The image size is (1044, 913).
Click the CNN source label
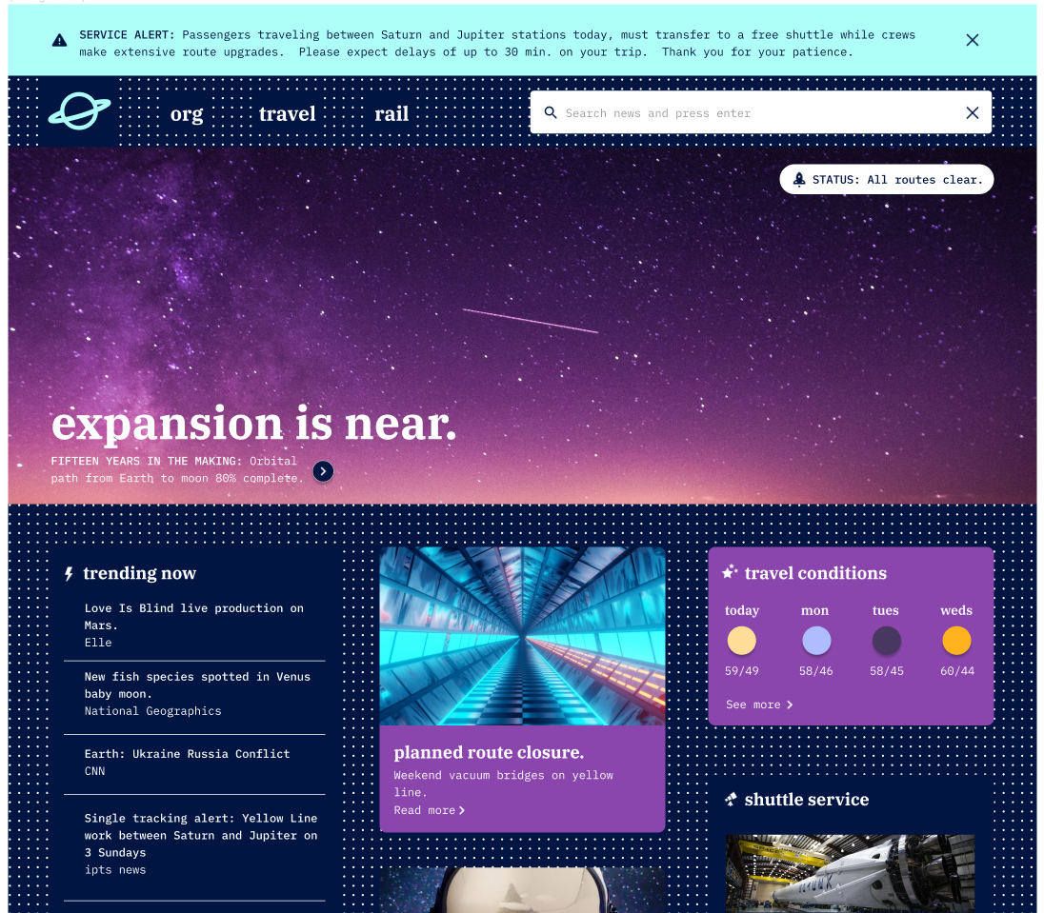(x=94, y=770)
